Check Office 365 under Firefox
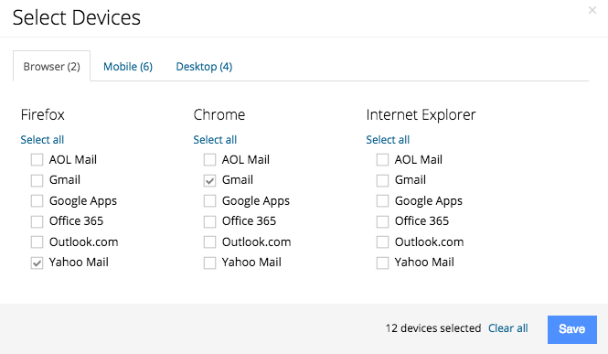This screenshot has height=354, width=608. (37, 221)
